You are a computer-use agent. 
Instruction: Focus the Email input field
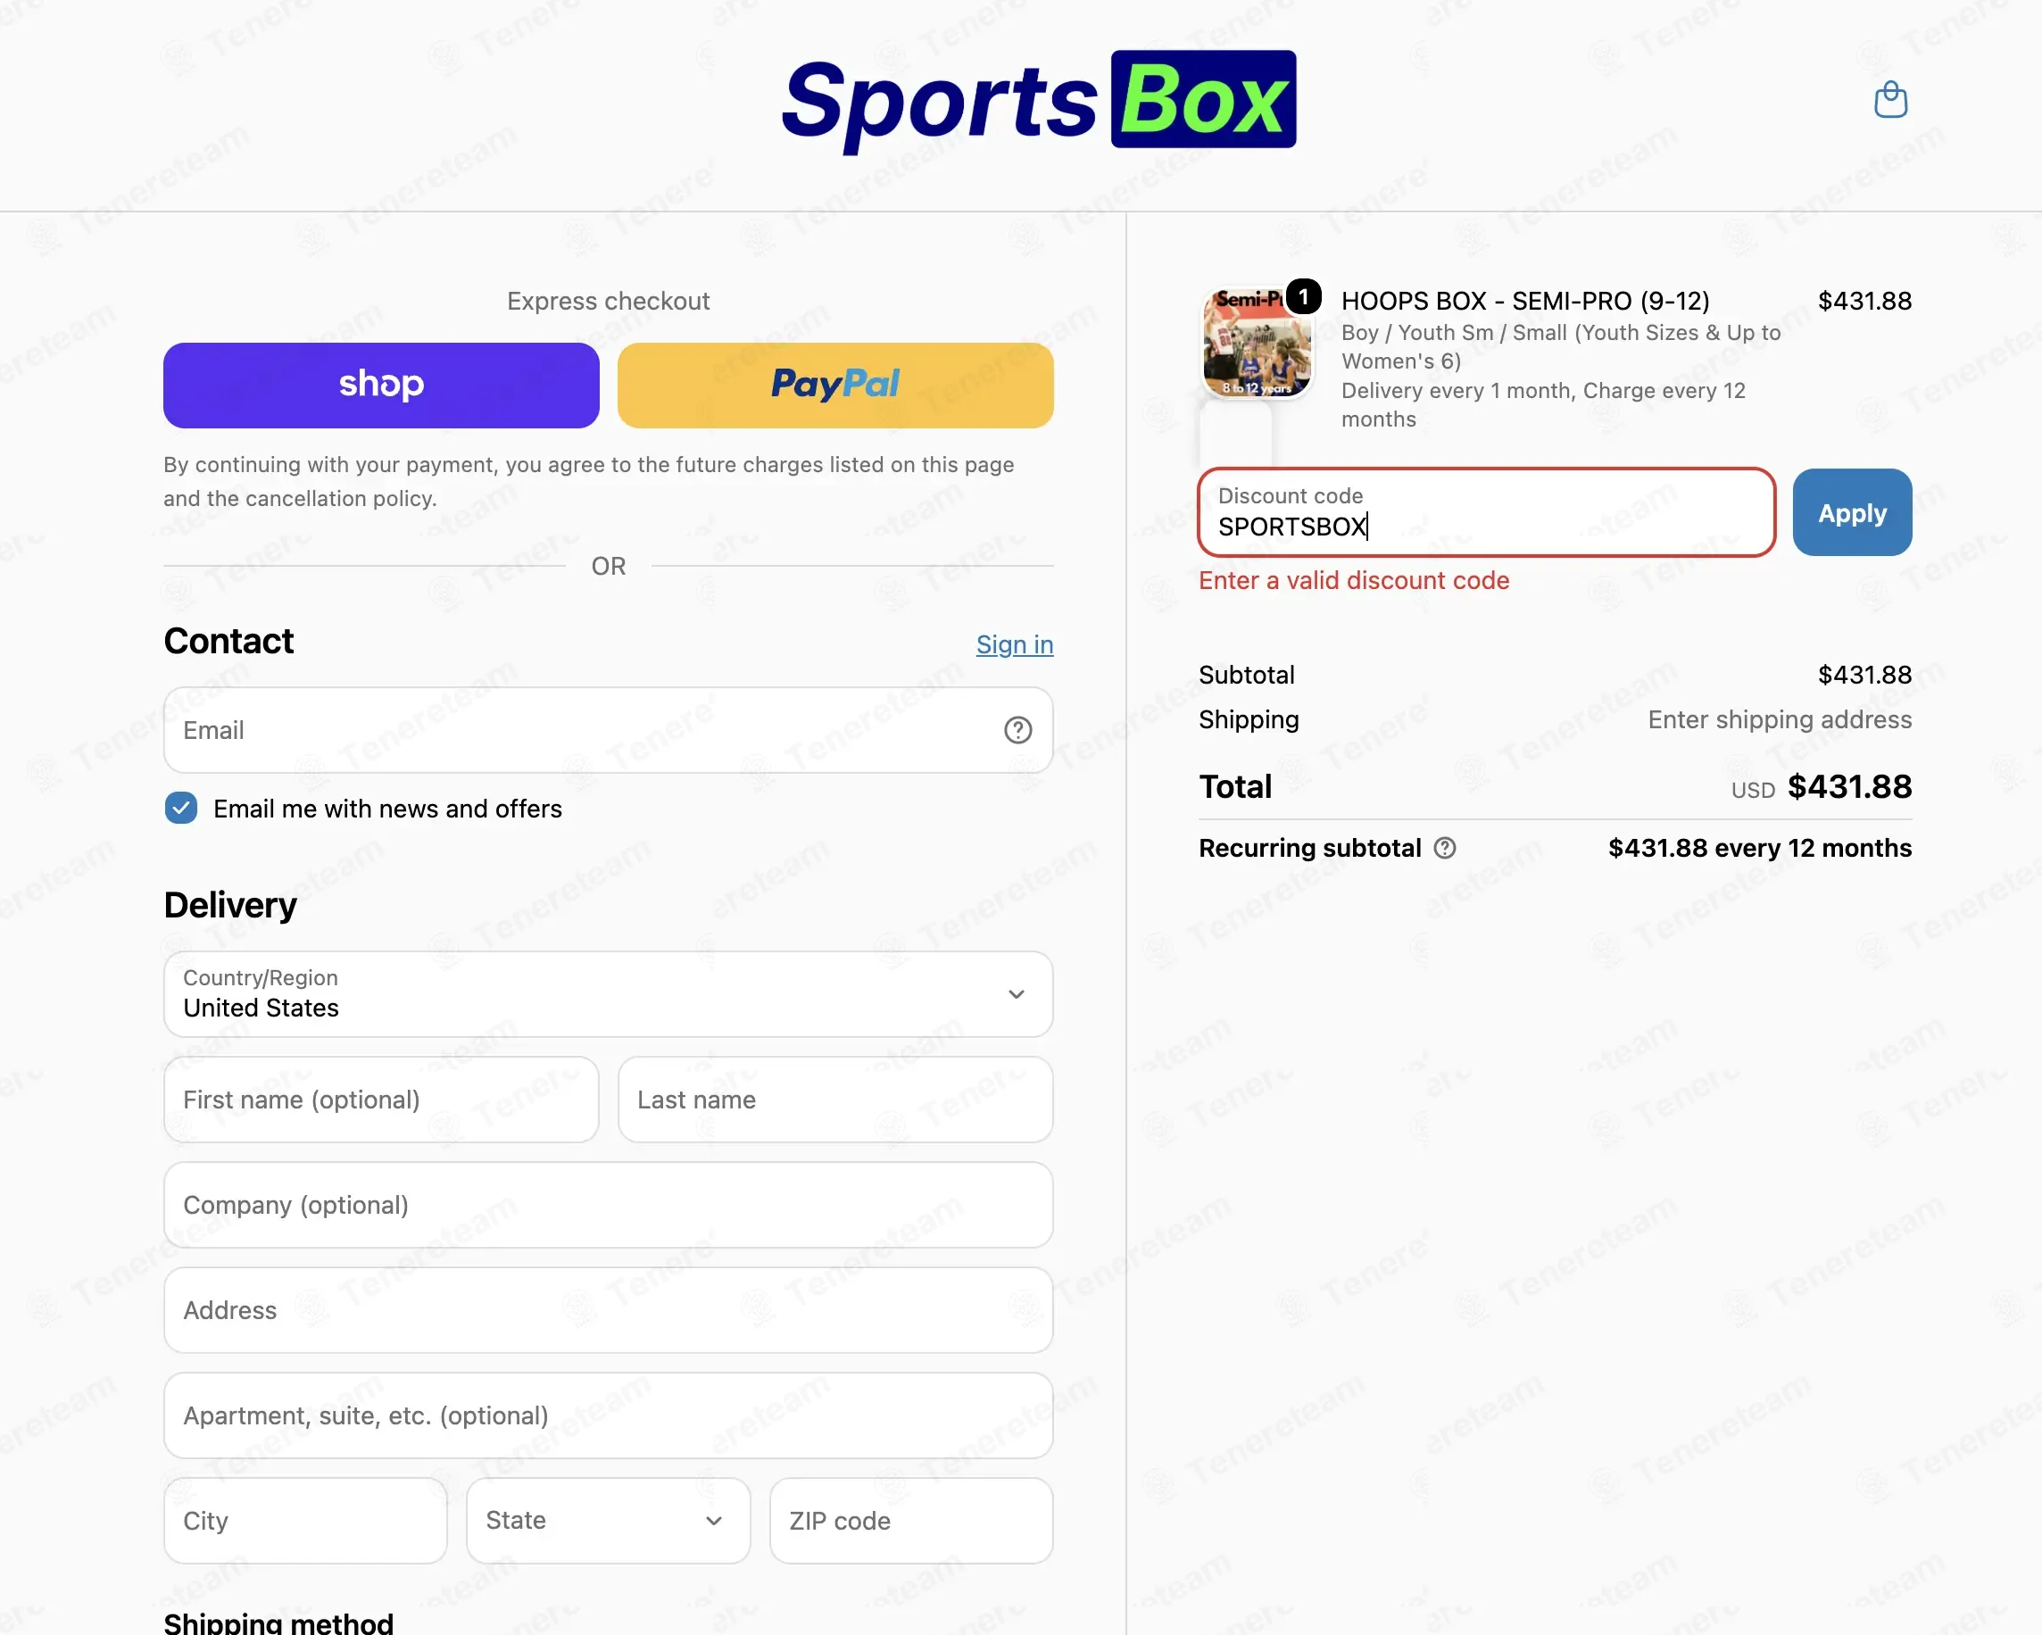(608, 730)
